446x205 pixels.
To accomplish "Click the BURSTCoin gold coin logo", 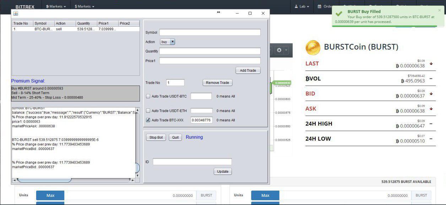I will coord(313,48).
